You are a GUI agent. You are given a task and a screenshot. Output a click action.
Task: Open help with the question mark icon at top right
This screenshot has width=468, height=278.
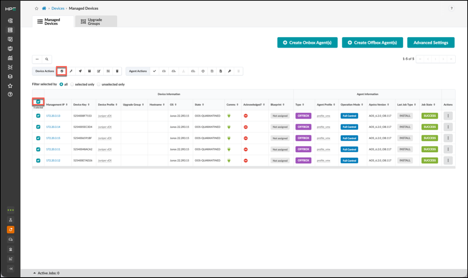click(452, 8)
